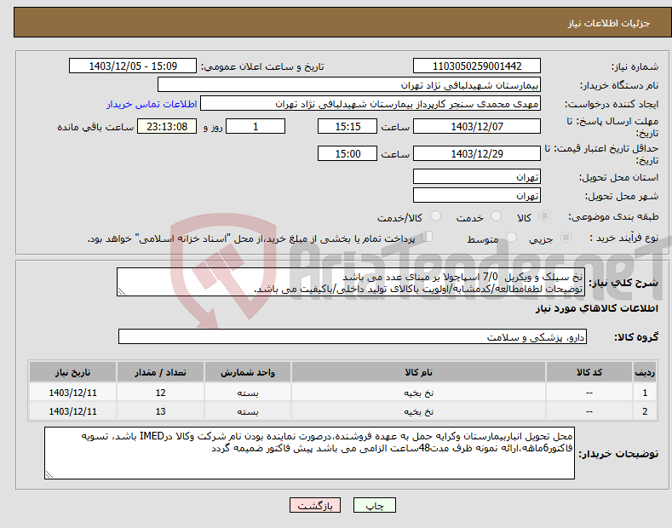The image size is (672, 528).
Task: Click the general need description textarea
Action: (351, 282)
